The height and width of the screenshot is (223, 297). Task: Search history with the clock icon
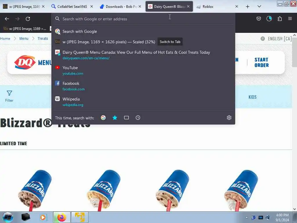coord(138,118)
